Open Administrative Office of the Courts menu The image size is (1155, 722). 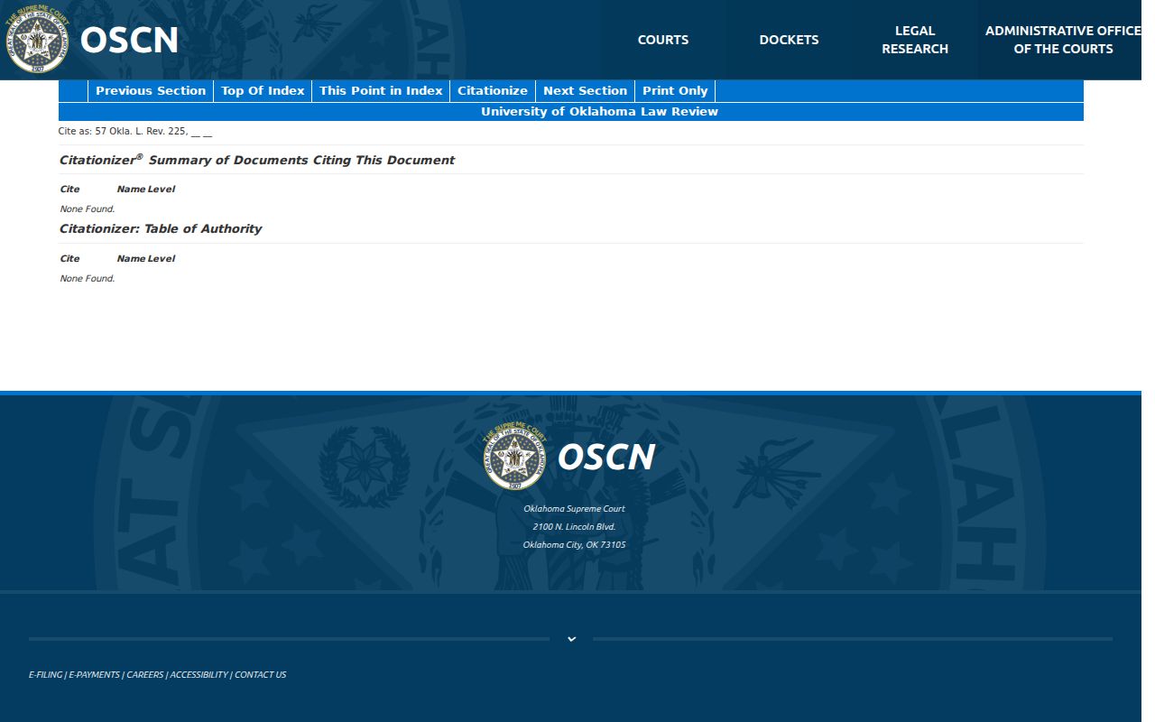click(x=1063, y=40)
